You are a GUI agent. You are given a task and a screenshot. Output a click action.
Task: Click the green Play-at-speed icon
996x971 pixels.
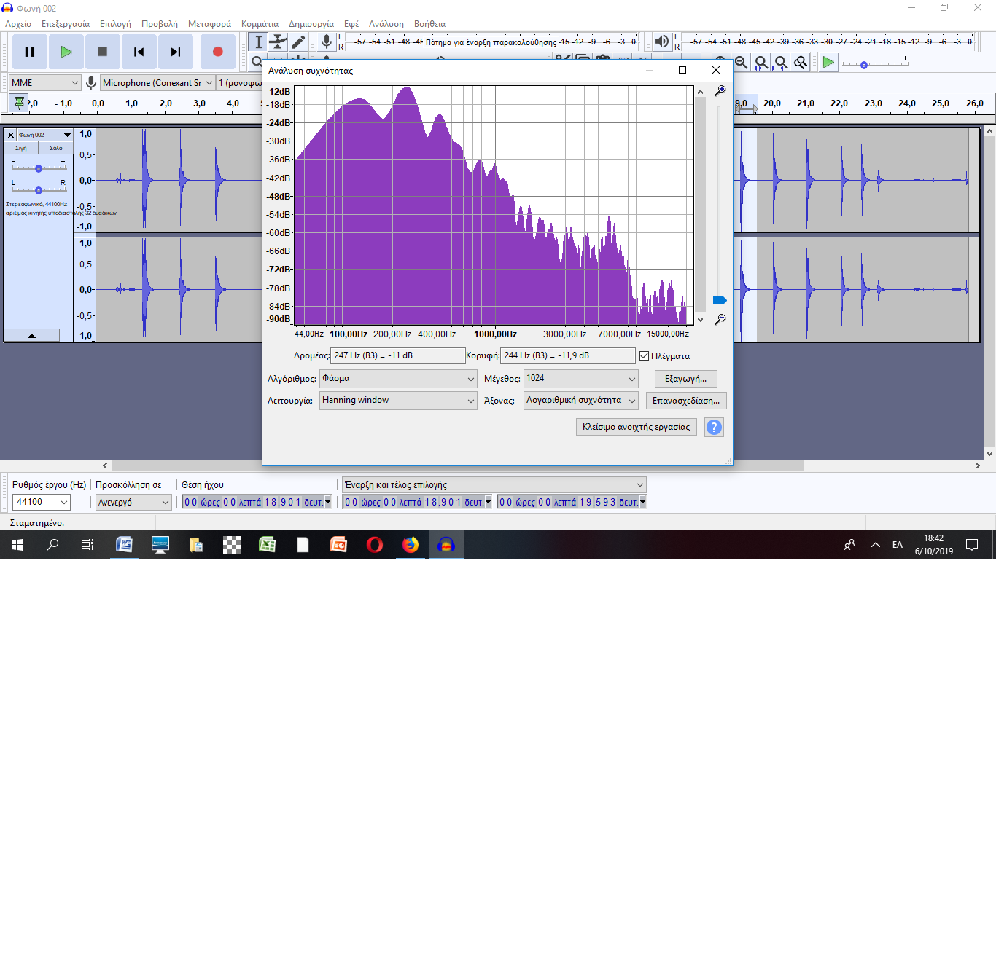coord(828,63)
